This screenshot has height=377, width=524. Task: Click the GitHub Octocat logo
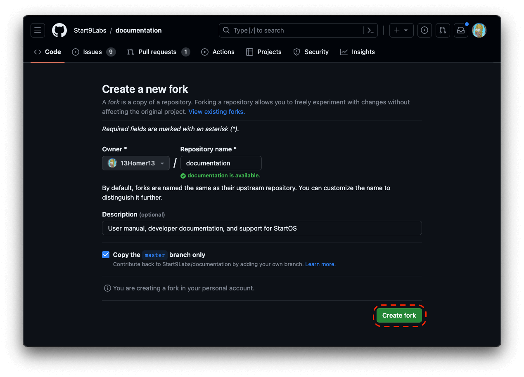pyautogui.click(x=59, y=31)
